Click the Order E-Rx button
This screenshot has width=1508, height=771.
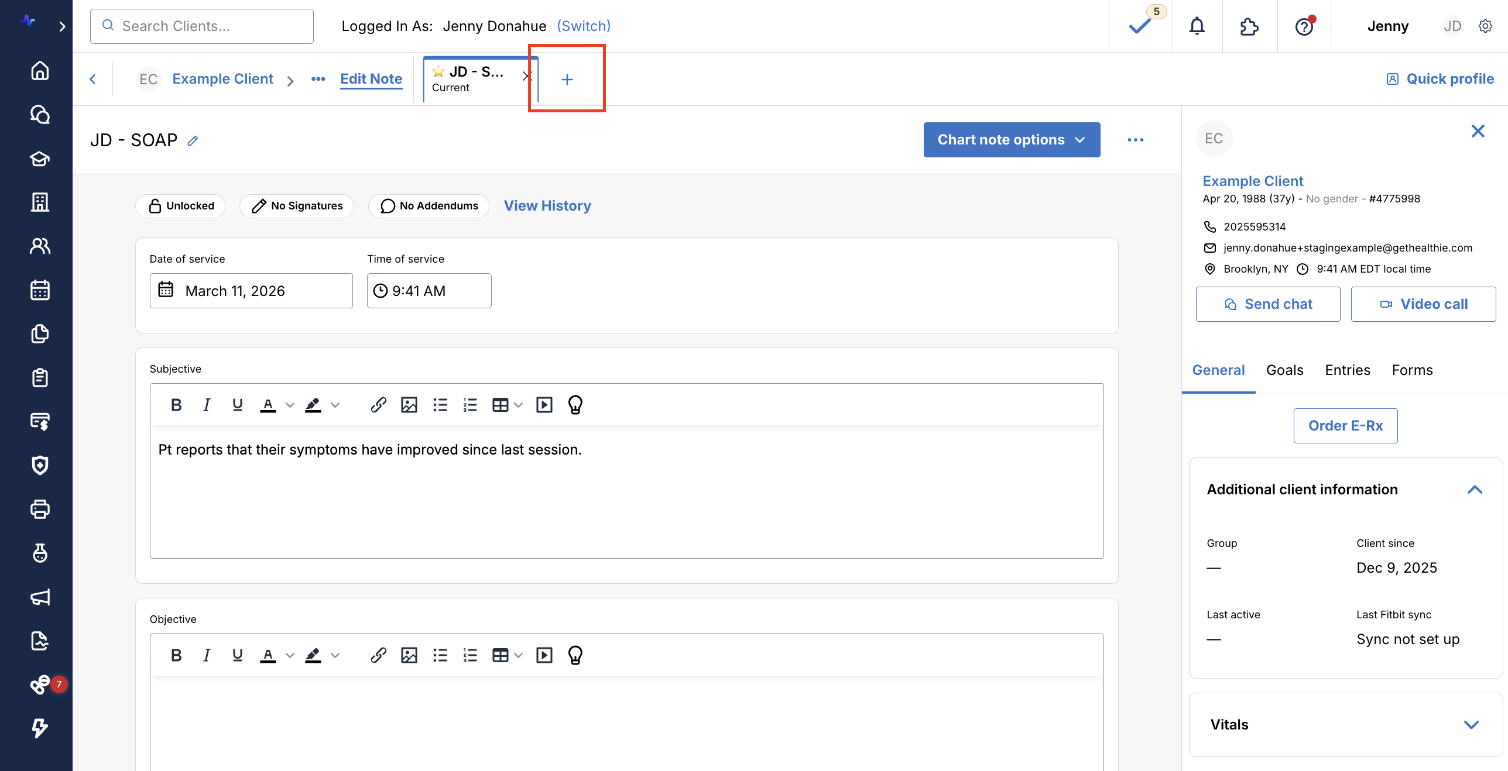point(1345,426)
